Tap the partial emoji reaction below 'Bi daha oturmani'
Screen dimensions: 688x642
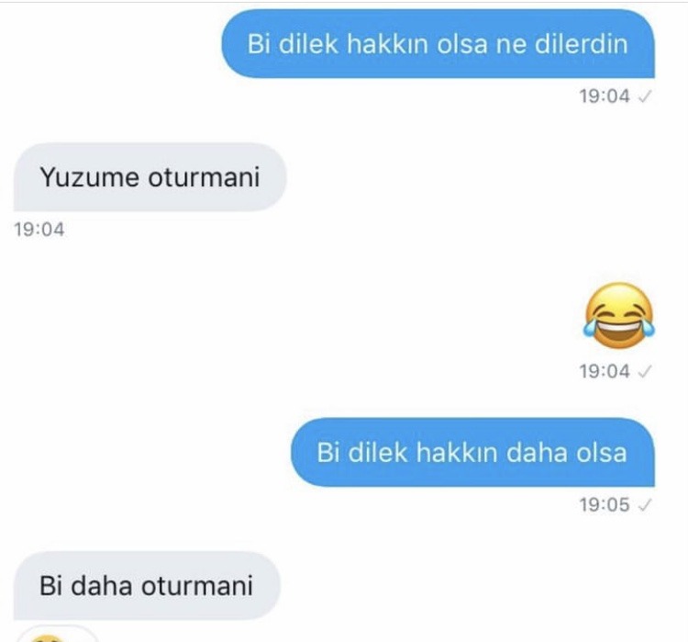(57, 634)
